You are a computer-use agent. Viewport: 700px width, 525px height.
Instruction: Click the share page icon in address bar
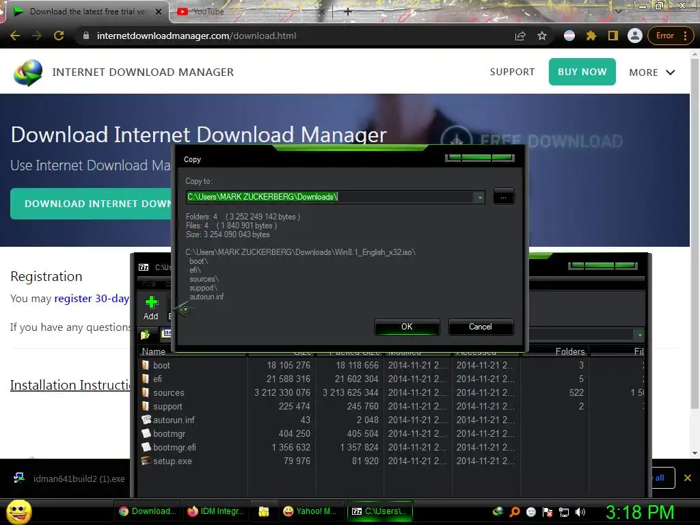(x=520, y=36)
